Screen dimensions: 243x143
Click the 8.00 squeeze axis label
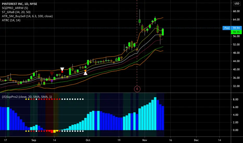pyautogui.click(x=235, y=99)
